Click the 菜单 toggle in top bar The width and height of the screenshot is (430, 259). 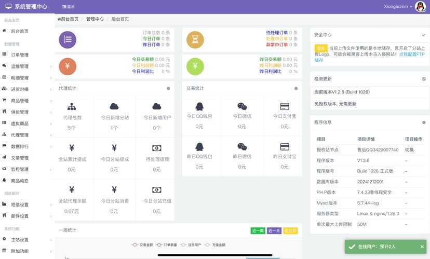coord(68,7)
